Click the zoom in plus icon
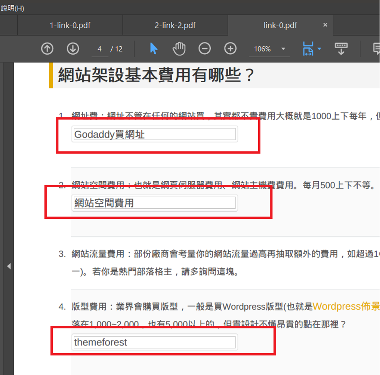 point(230,49)
